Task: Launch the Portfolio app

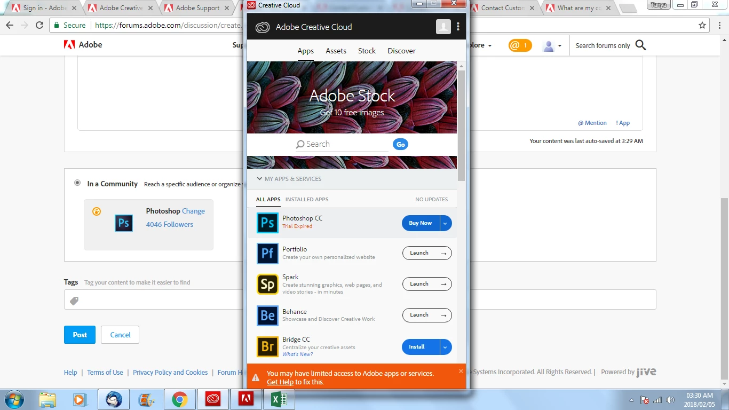Action: click(x=427, y=253)
